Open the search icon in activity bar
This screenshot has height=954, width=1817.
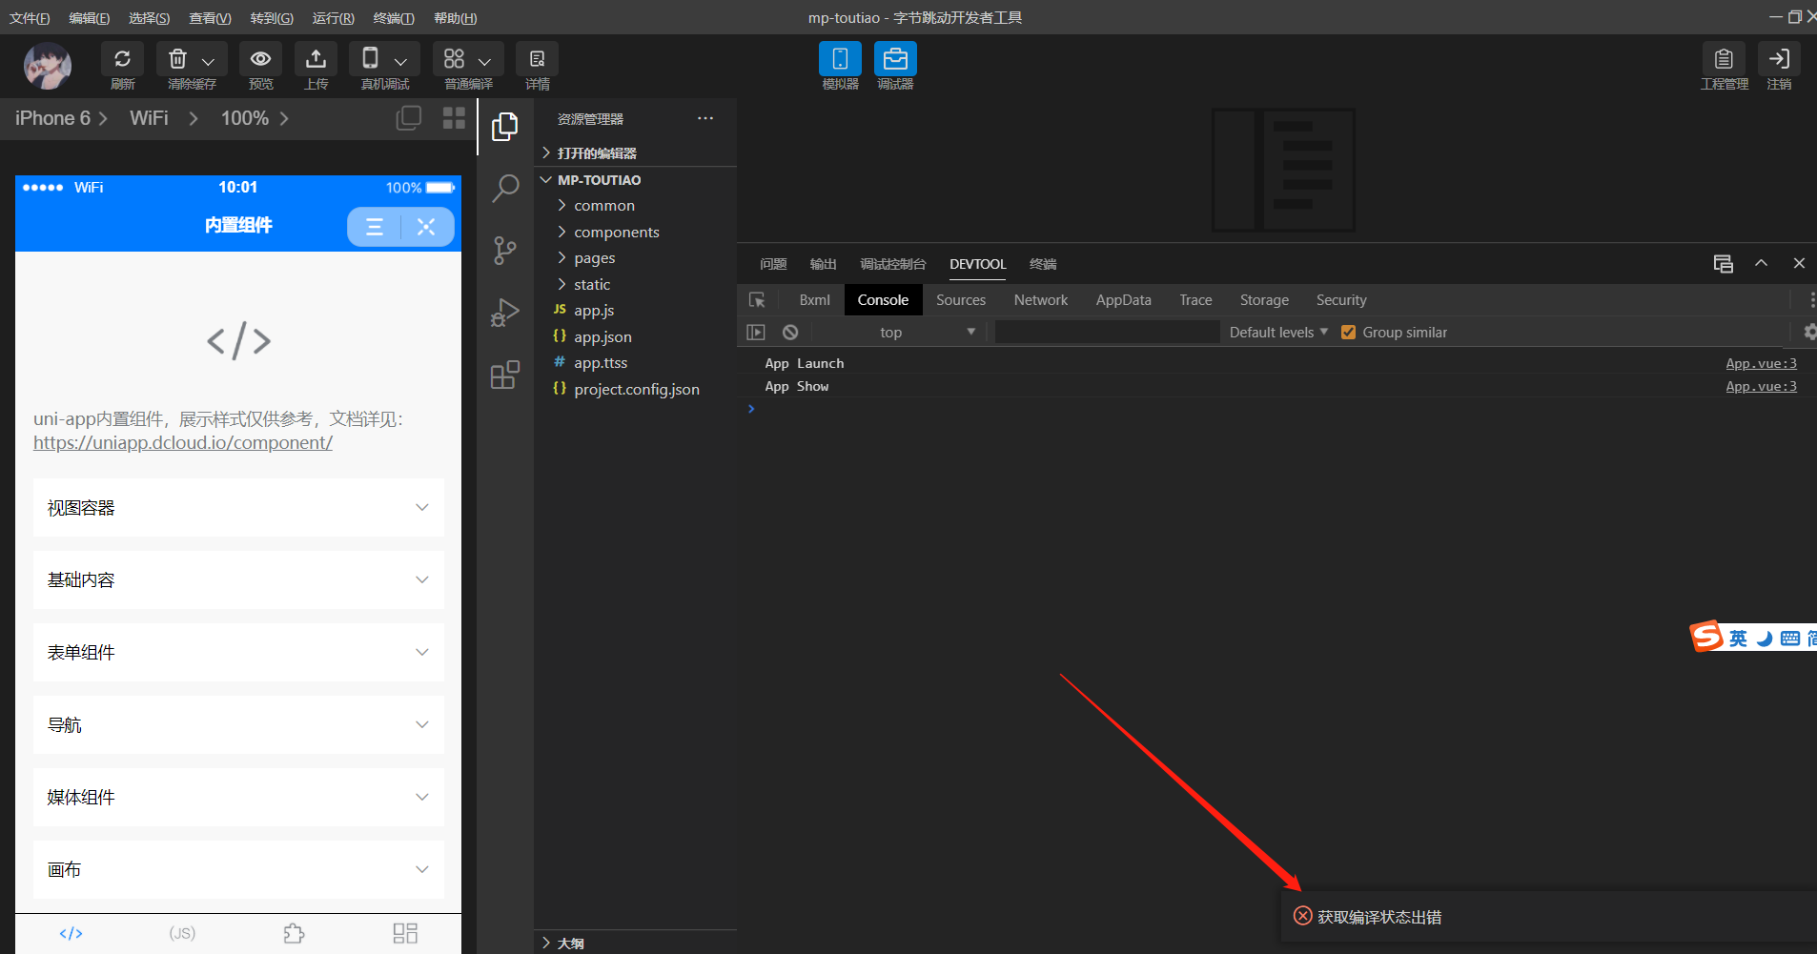(x=504, y=188)
